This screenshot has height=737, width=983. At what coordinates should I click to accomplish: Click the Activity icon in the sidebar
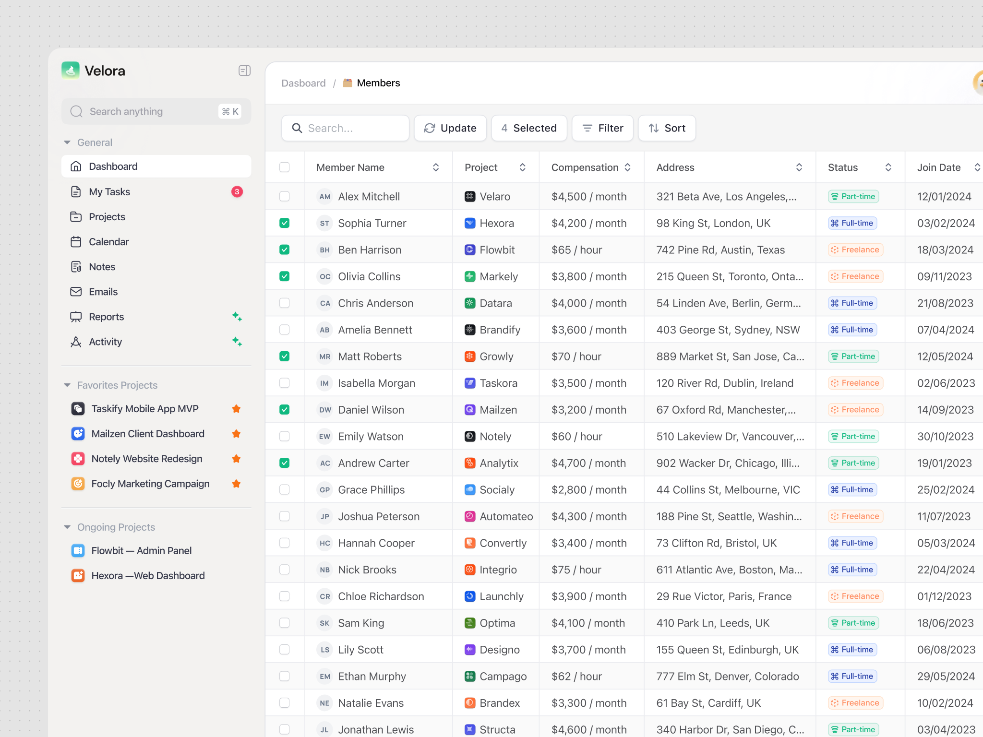click(76, 342)
